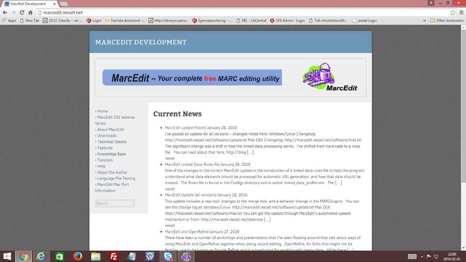Open Tutorials sidebar link
The height and width of the screenshot is (262, 466).
coord(105,160)
